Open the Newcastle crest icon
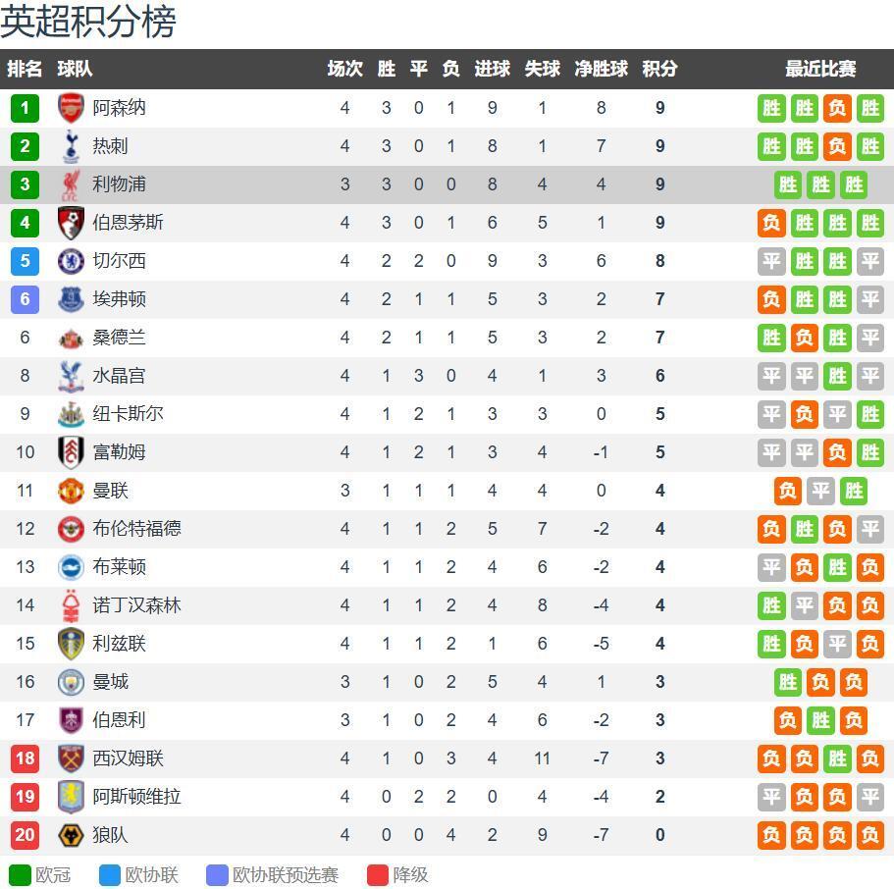The image size is (894, 889). 71,414
